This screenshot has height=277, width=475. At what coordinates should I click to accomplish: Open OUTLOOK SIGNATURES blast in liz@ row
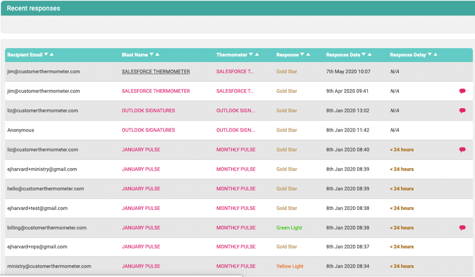[148, 111]
